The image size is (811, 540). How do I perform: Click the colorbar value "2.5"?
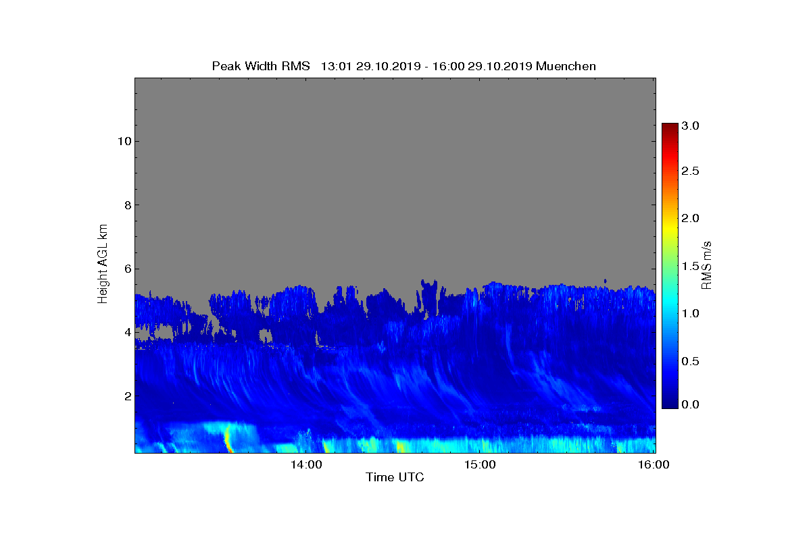(x=690, y=171)
